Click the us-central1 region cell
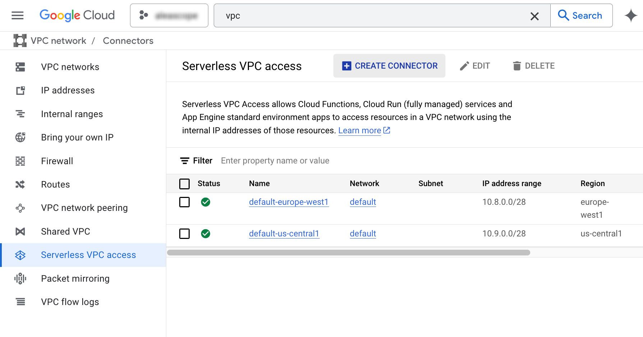Screen dimensions: 643x337 [601, 234]
